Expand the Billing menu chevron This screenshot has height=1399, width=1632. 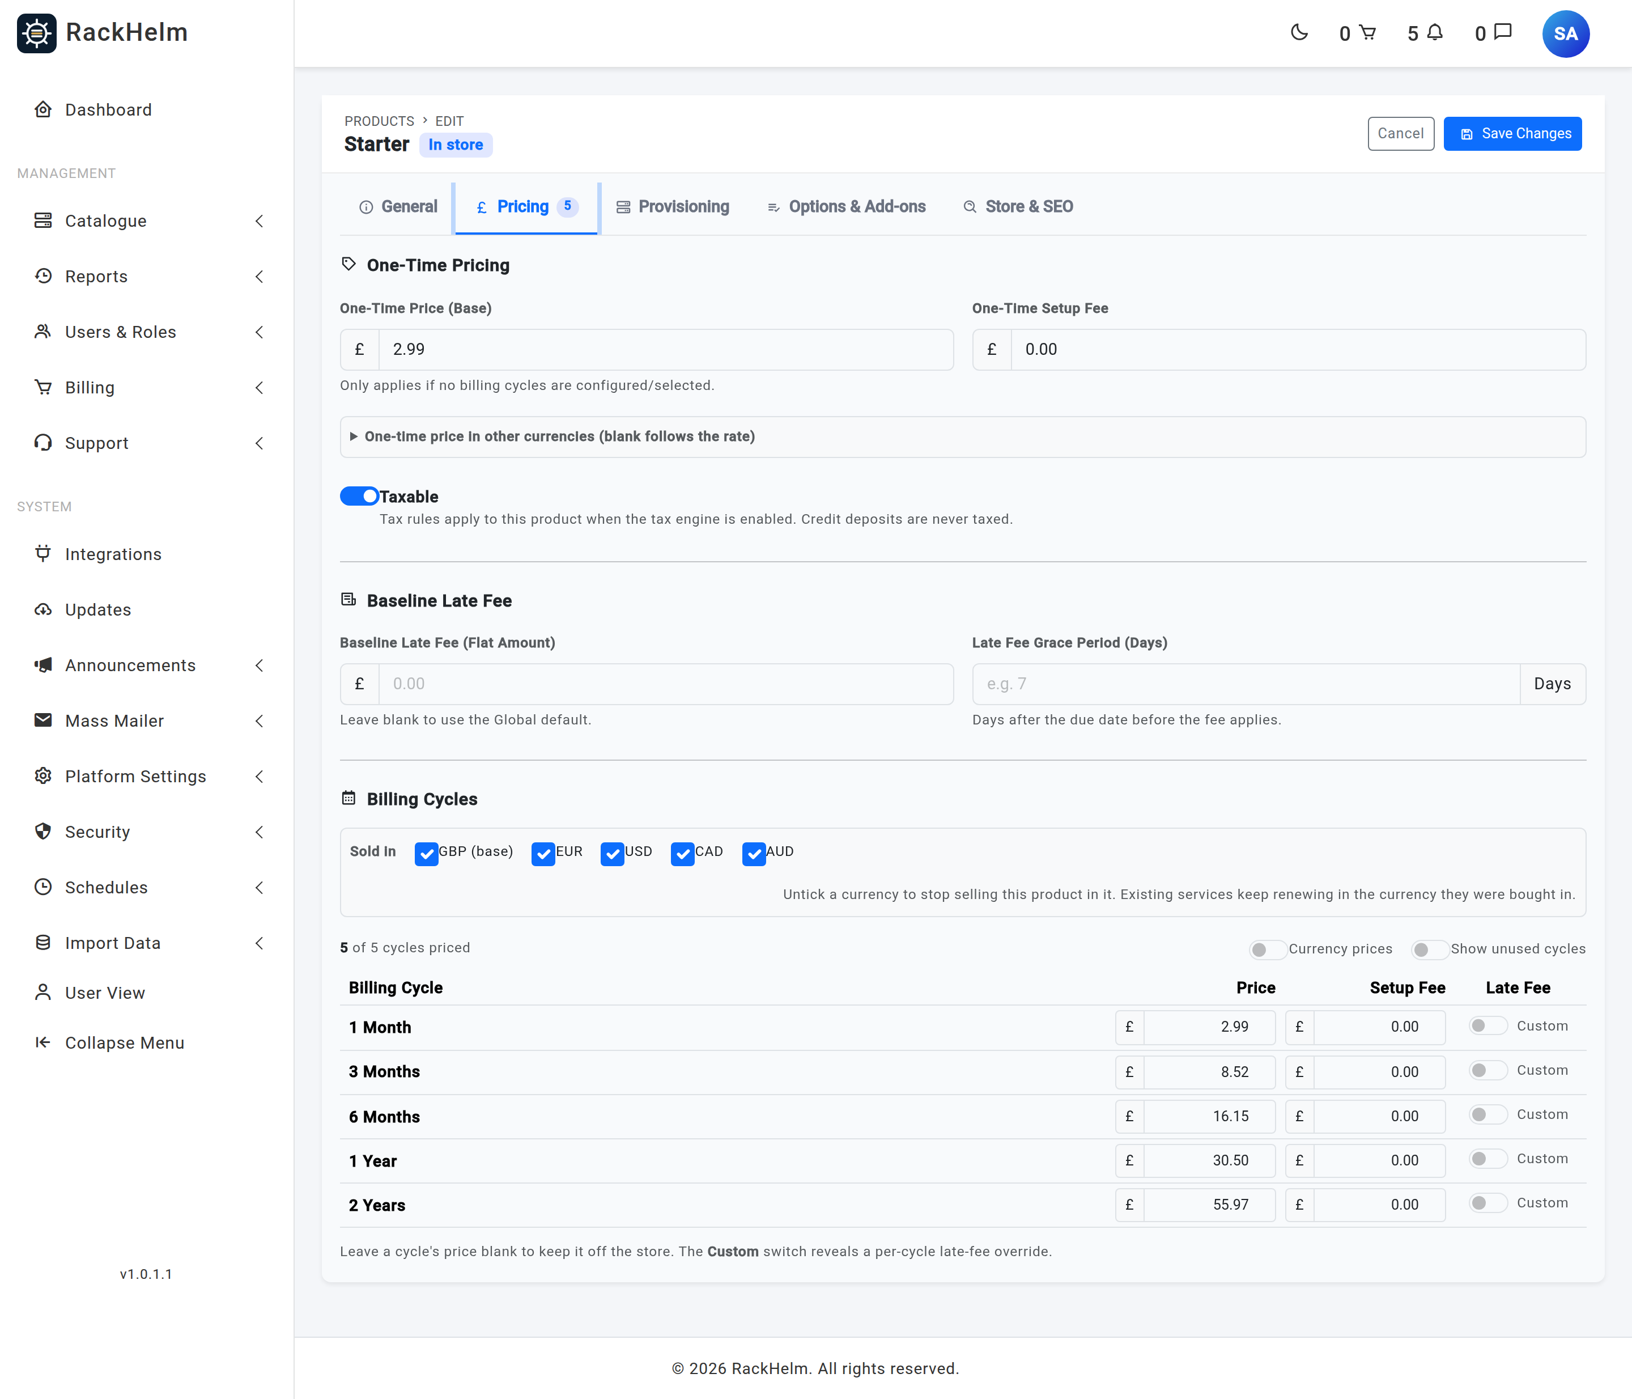[x=259, y=388]
